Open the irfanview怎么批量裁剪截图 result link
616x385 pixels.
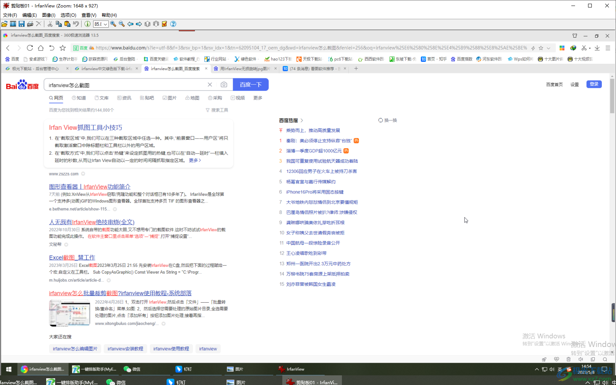[x=120, y=293]
